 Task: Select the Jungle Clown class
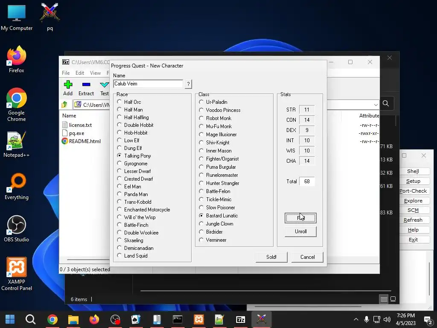tap(216, 224)
